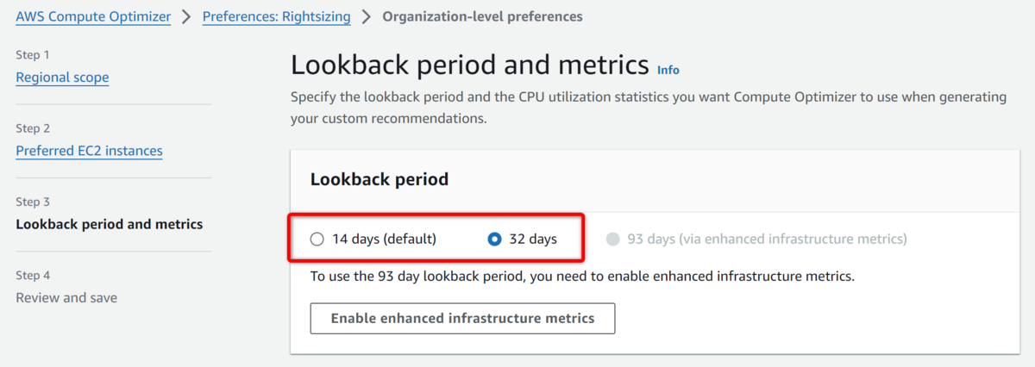The image size is (1035, 367).
Task: Click the Lookback period panel header
Action: coord(379,180)
